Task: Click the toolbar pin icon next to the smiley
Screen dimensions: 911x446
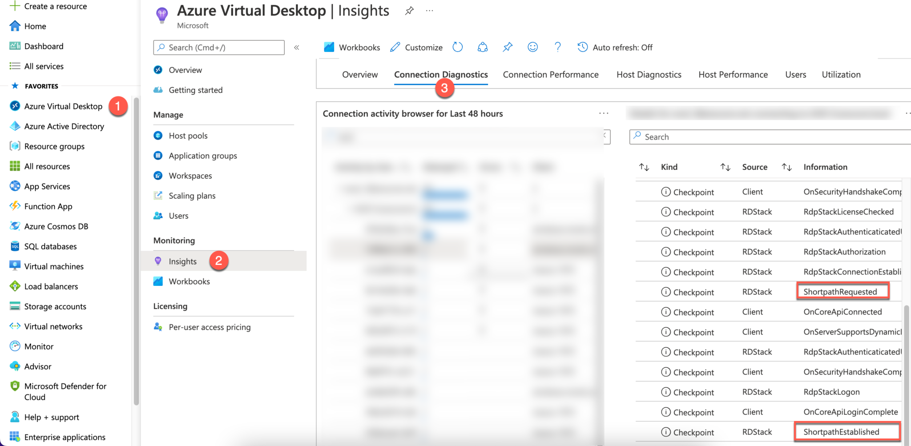Action: tap(508, 47)
